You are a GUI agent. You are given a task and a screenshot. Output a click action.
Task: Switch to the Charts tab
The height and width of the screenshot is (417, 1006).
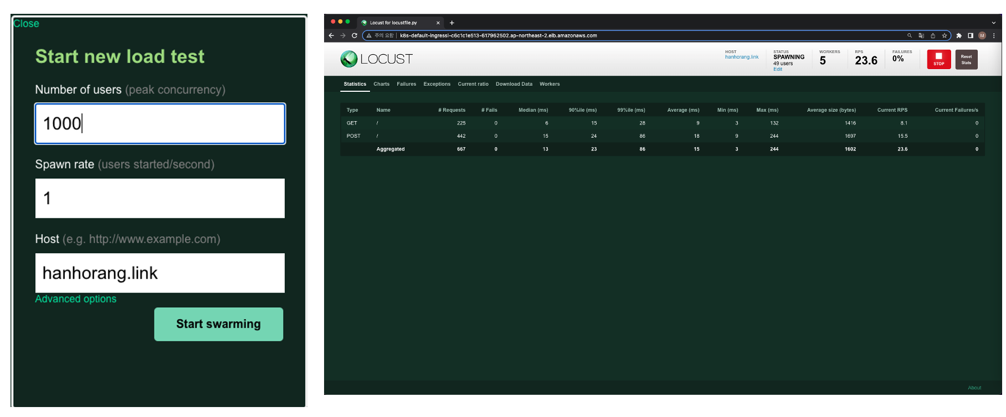[x=381, y=84]
